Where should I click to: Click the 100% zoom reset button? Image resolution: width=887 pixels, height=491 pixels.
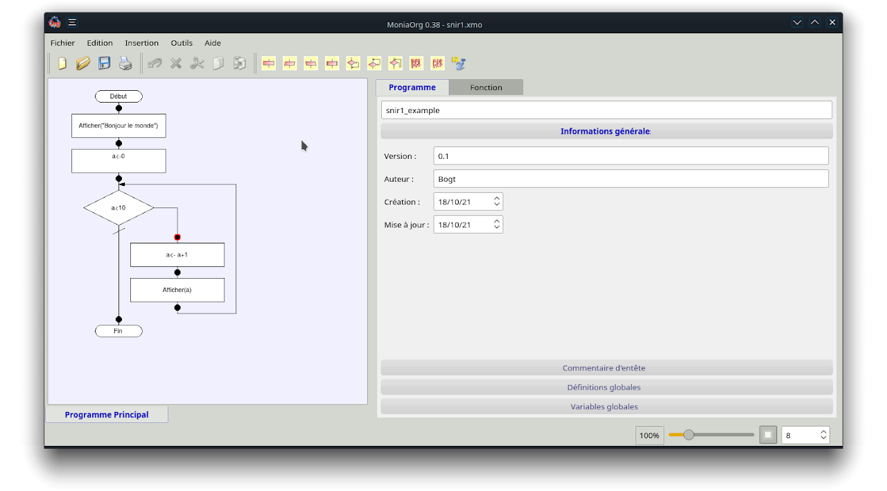pyautogui.click(x=649, y=436)
